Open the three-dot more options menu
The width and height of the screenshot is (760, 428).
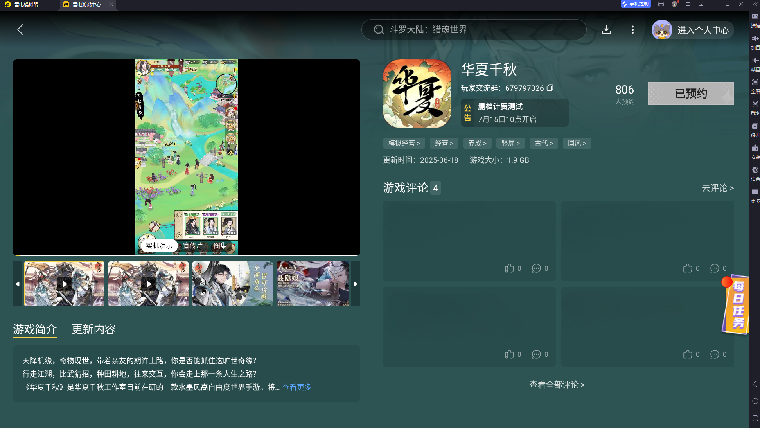click(632, 30)
